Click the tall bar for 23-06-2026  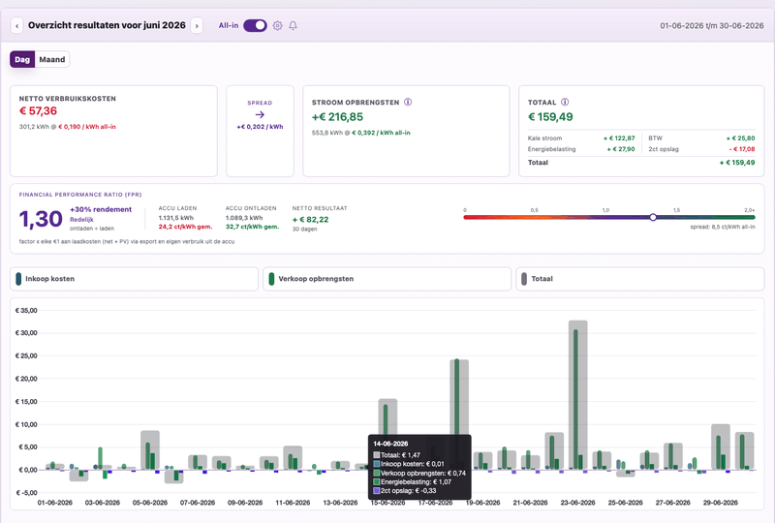[577, 394]
